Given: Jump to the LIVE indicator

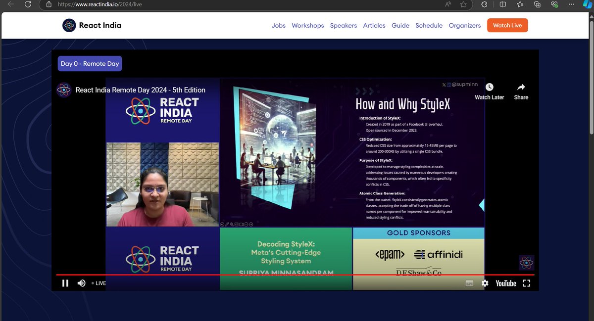Looking at the screenshot, I should (99, 283).
